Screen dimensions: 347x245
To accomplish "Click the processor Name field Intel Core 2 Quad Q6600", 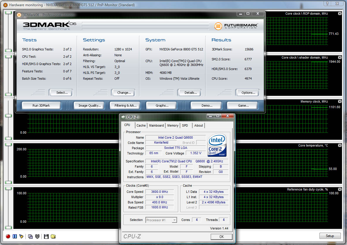I will point(176,137).
